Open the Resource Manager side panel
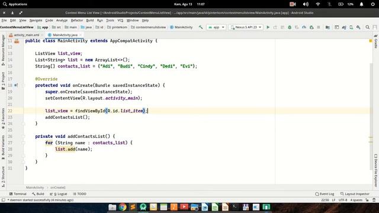379x213 pixels. (3, 50)
